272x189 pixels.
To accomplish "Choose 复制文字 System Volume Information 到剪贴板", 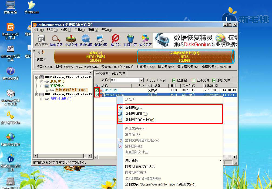I will (160, 184).
